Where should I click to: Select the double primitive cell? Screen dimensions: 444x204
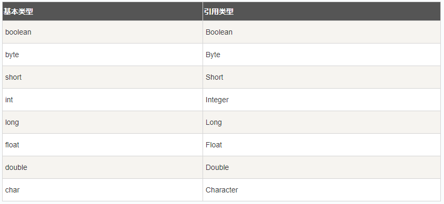[x=103, y=168]
